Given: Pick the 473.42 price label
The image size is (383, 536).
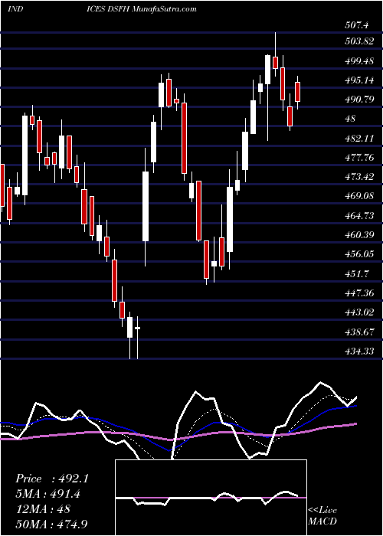Looking at the screenshot, I should point(359,177).
